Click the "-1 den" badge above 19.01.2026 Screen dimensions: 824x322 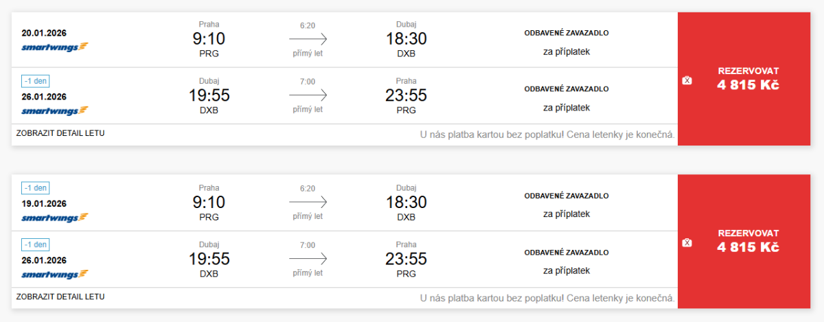point(36,188)
